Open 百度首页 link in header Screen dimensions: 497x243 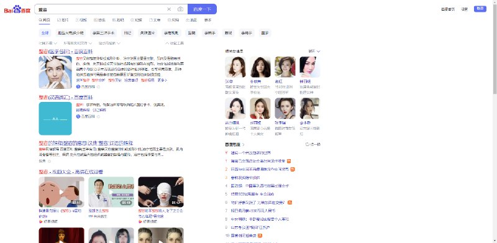(x=447, y=9)
